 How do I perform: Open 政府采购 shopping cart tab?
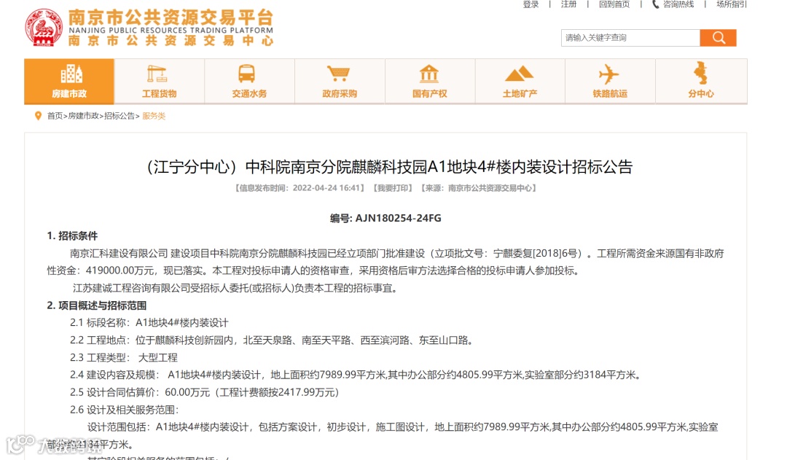tap(340, 81)
